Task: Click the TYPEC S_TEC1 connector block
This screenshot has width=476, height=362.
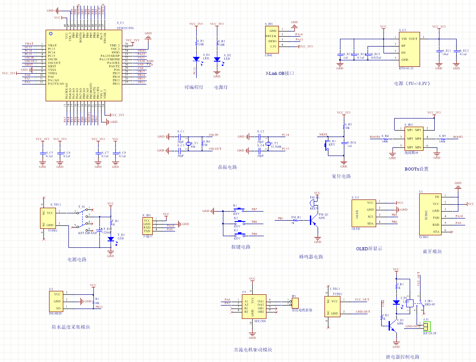Action: coord(48,218)
